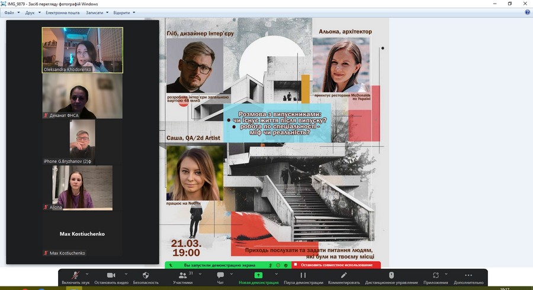The height and width of the screenshot is (290, 533).
Task: Select Oleksandra Khodorenko's video thumbnail
Action: [x=82, y=50]
